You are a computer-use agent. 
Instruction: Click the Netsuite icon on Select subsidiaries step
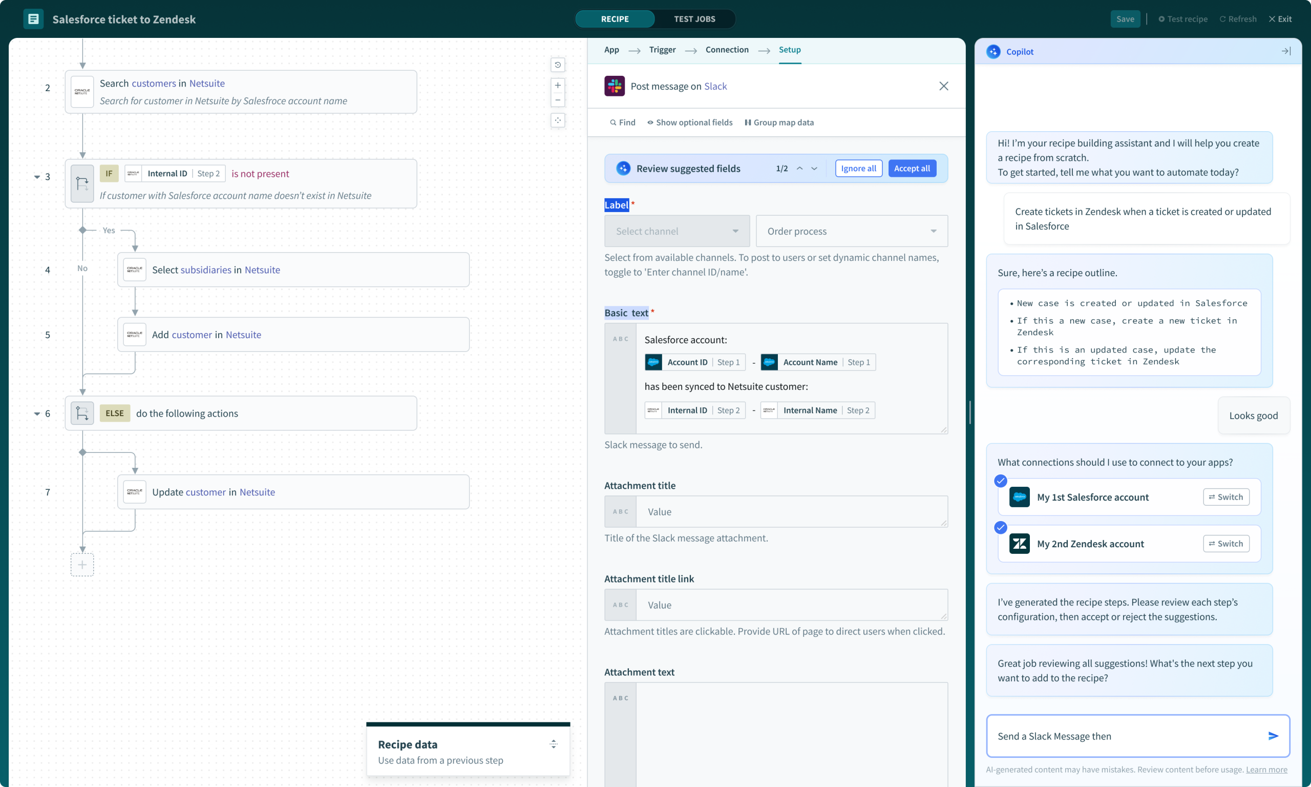pyautogui.click(x=135, y=270)
